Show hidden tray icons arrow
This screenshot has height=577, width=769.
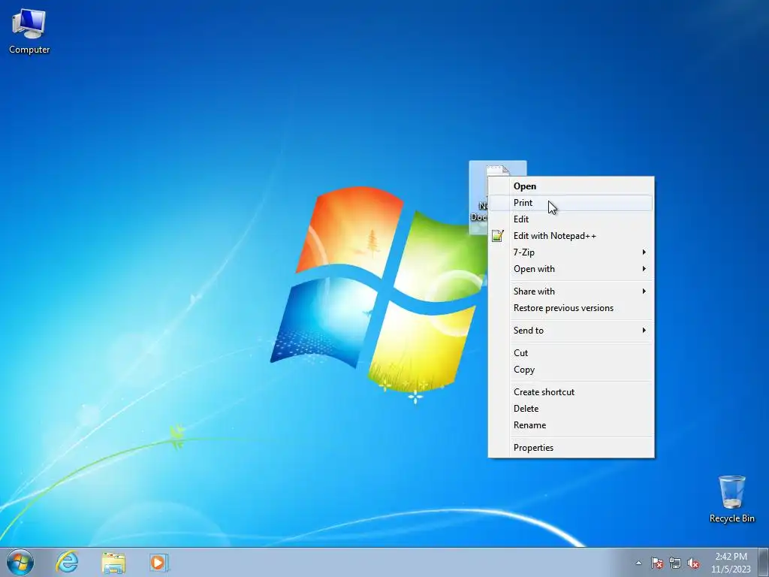coord(638,563)
